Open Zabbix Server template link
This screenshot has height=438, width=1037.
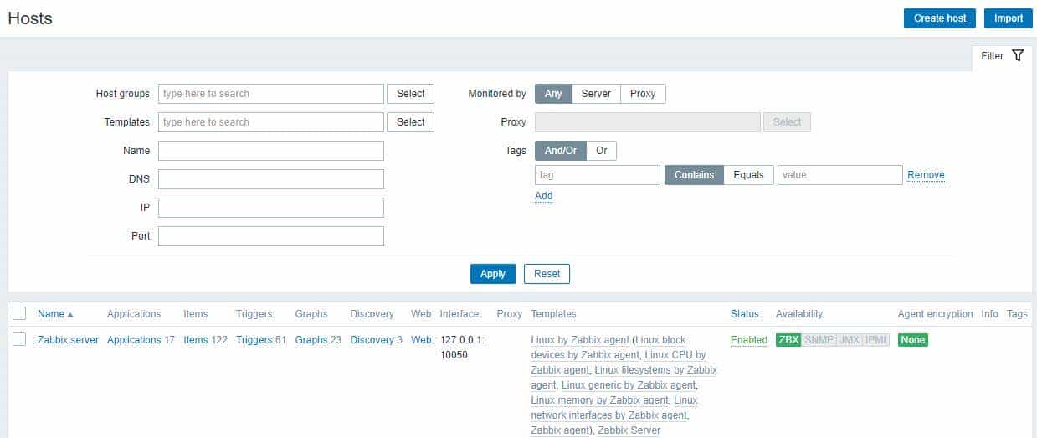(629, 430)
